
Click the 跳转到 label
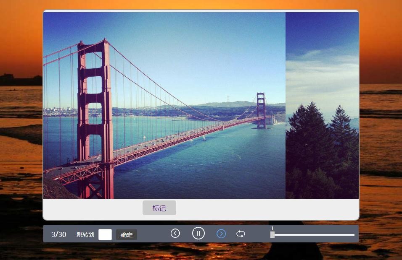click(x=85, y=234)
